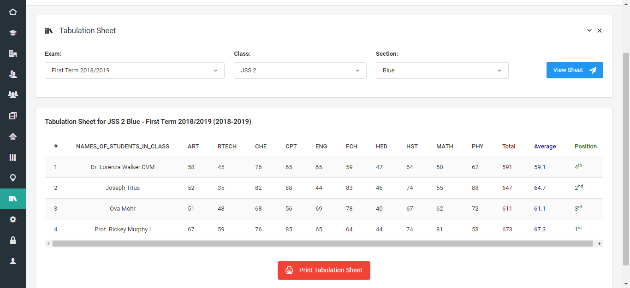Click the table's horizontal scrollbar thumb
This screenshot has width=630, height=288.
[x=322, y=243]
